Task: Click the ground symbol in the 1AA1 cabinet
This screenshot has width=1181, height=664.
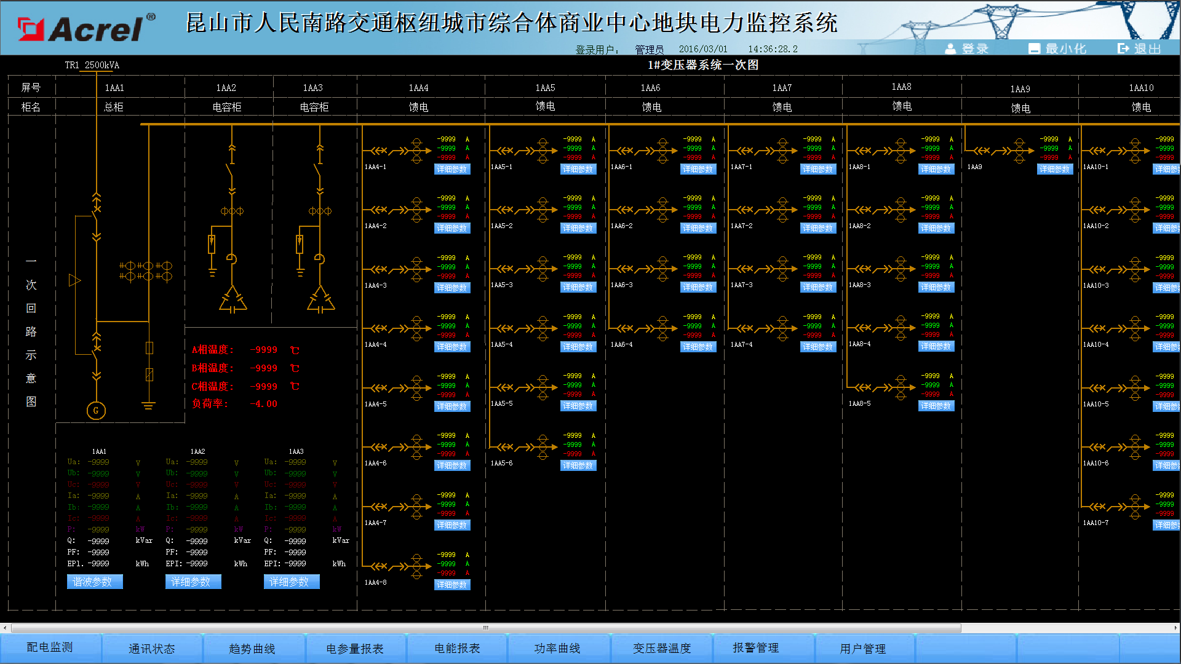Action: [x=148, y=405]
